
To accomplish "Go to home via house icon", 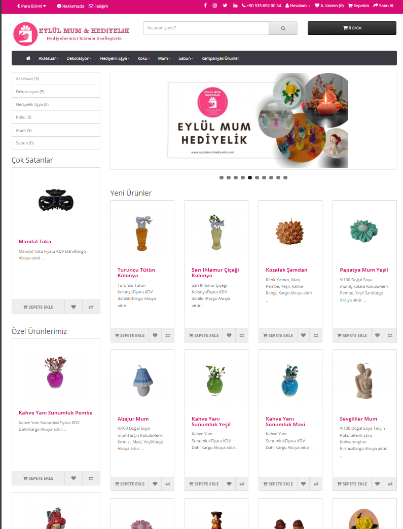I will tap(28, 58).
